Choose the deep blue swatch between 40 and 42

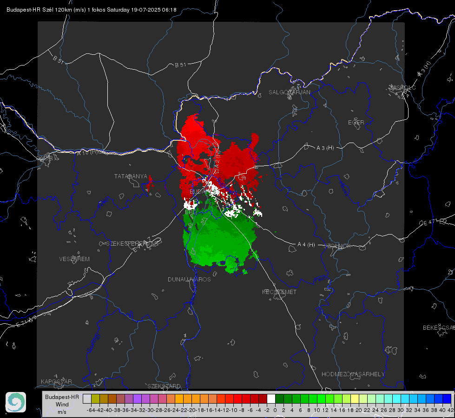pos(447,398)
